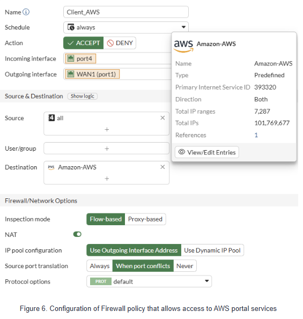
Task: Add a user or group entry
Action: (107, 149)
